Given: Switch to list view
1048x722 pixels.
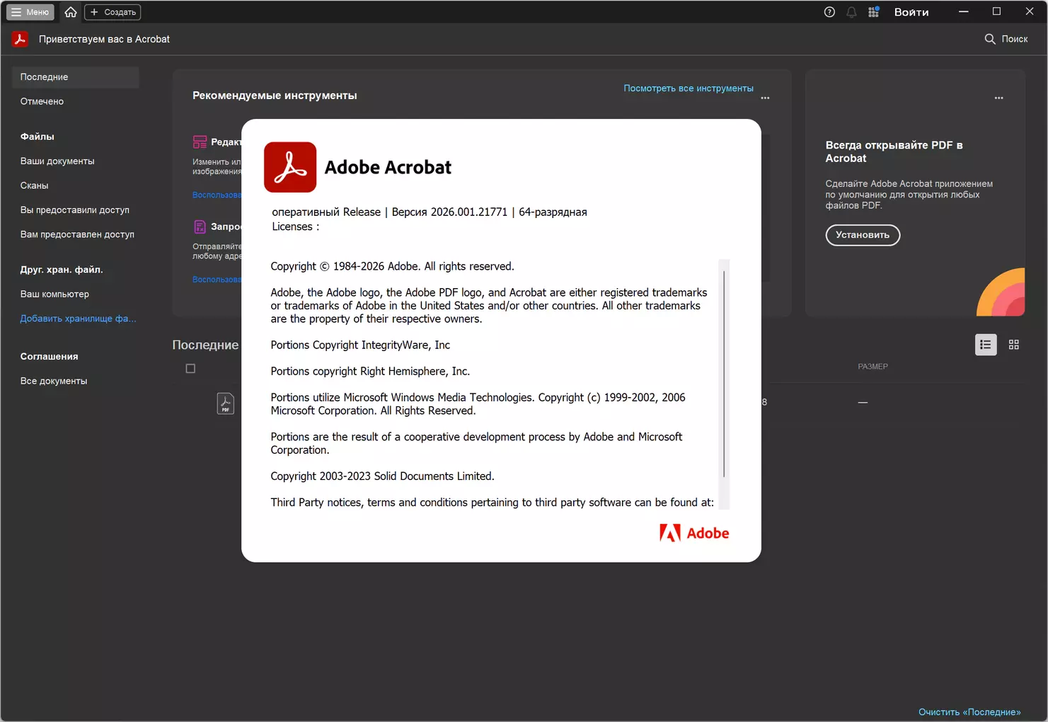Looking at the screenshot, I should coord(986,345).
